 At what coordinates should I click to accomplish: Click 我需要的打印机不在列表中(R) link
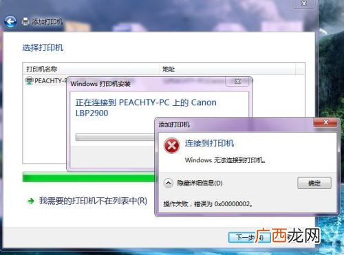point(93,201)
